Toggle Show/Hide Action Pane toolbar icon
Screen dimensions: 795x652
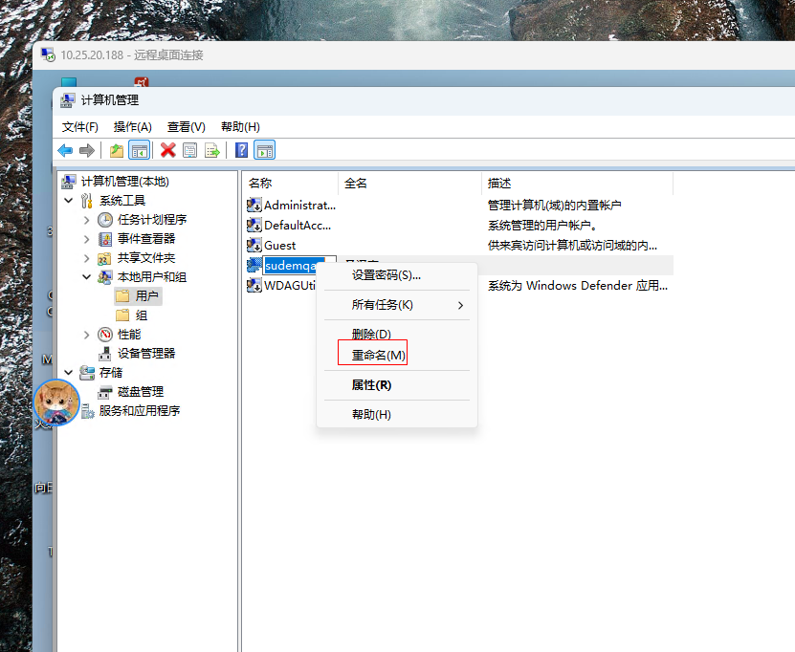264,150
